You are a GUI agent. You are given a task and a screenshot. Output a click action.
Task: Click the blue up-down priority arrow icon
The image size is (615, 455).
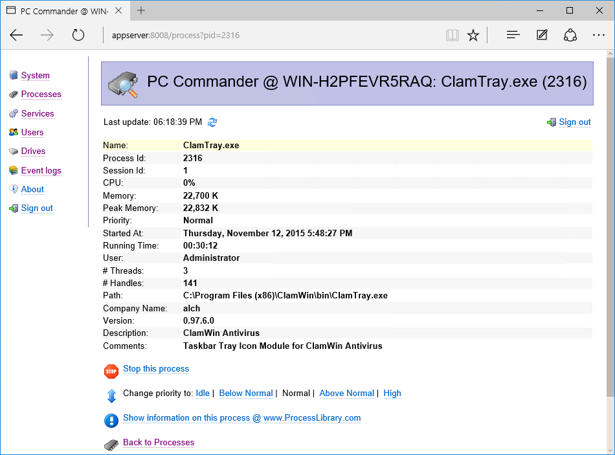click(x=111, y=395)
